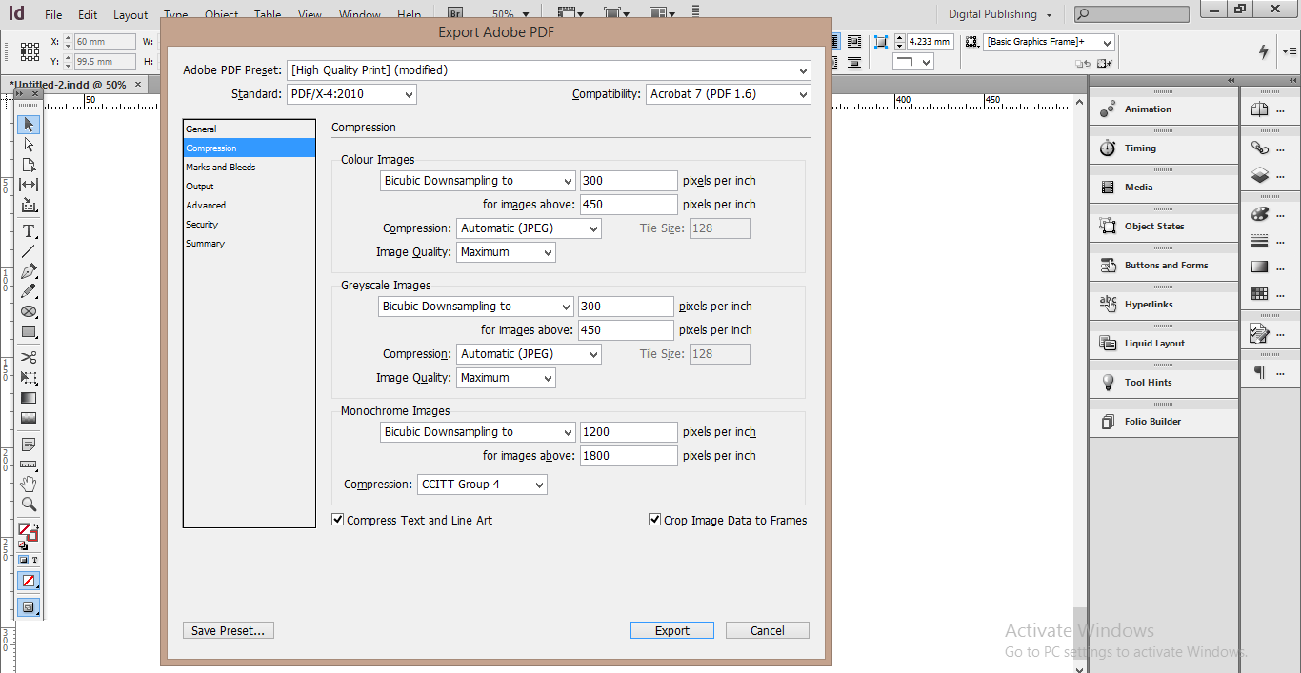Select the Pen tool
Image resolution: width=1301 pixels, height=673 pixels.
29,271
